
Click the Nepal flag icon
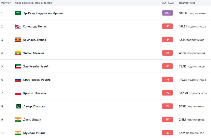coord(18,26)
